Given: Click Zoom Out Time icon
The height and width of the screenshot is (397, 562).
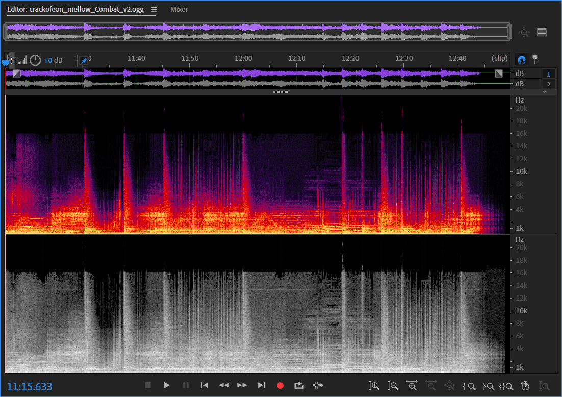Looking at the screenshot, I should [x=430, y=386].
